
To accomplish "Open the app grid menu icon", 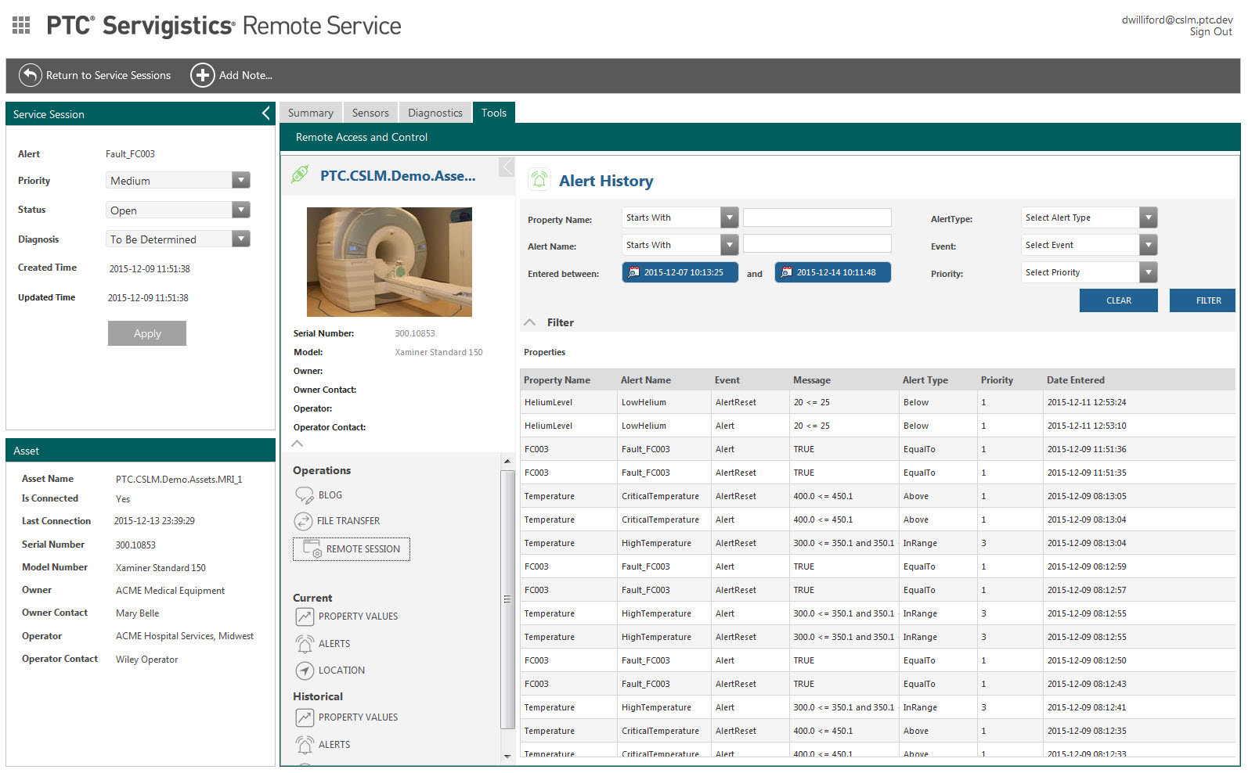I will coord(21,25).
